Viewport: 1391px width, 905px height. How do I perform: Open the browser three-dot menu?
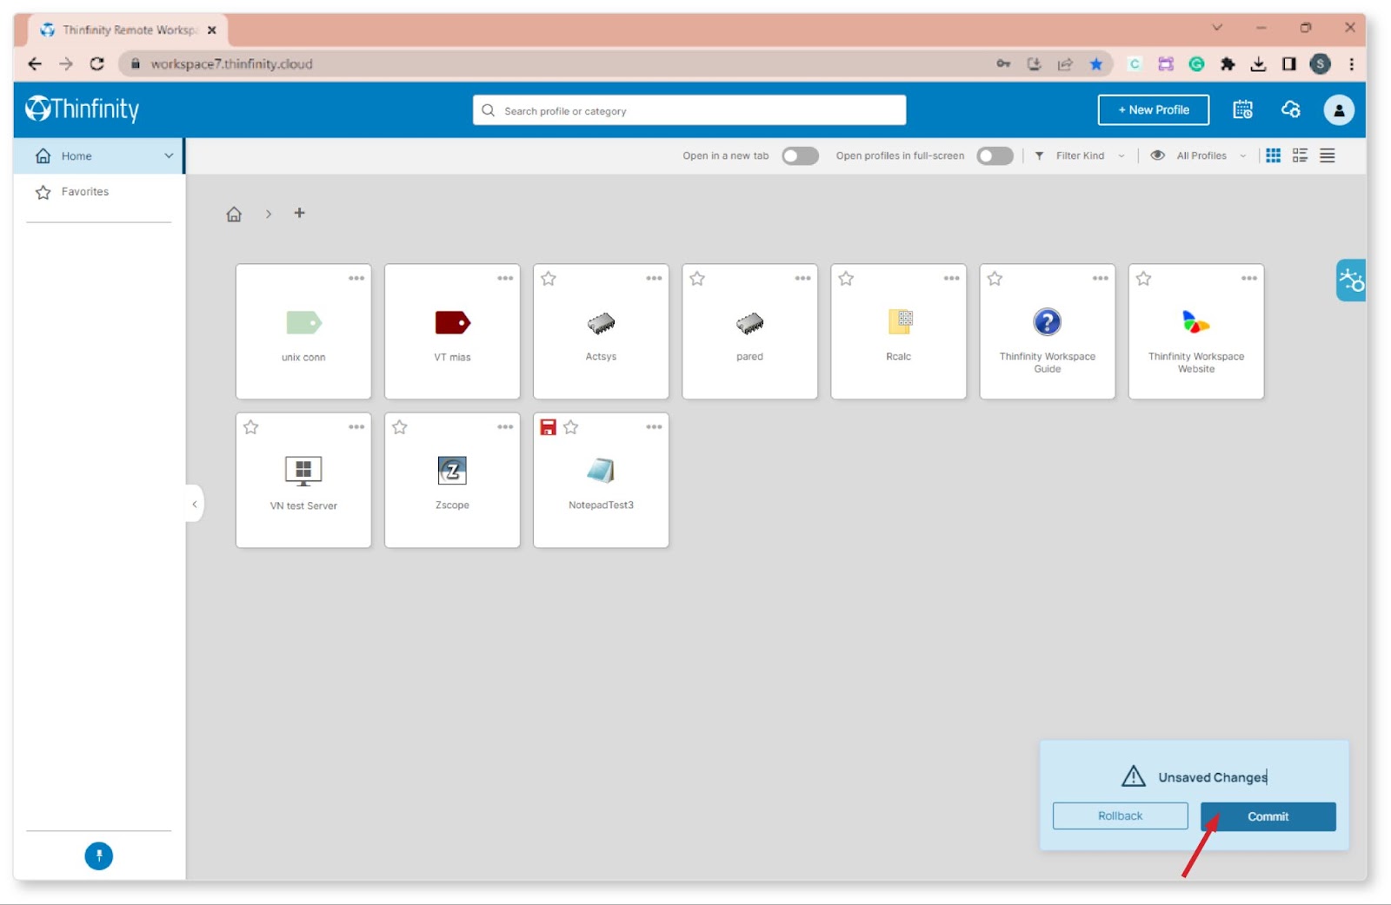point(1351,63)
